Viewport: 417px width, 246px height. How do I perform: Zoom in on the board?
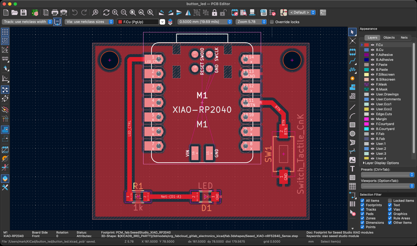click(115, 12)
